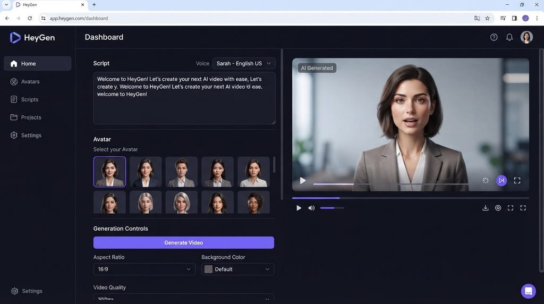The height and width of the screenshot is (304, 544).
Task: Click the HeyGen logo in sidebar
Action: click(32, 38)
